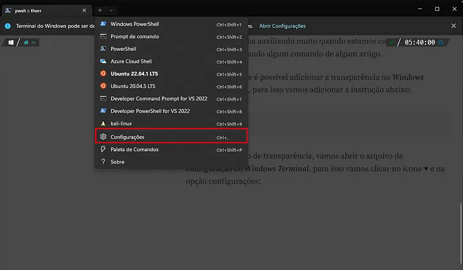This screenshot has height=270, width=463.
Task: Open Windows PowerShell profile
Action: pos(171,24)
